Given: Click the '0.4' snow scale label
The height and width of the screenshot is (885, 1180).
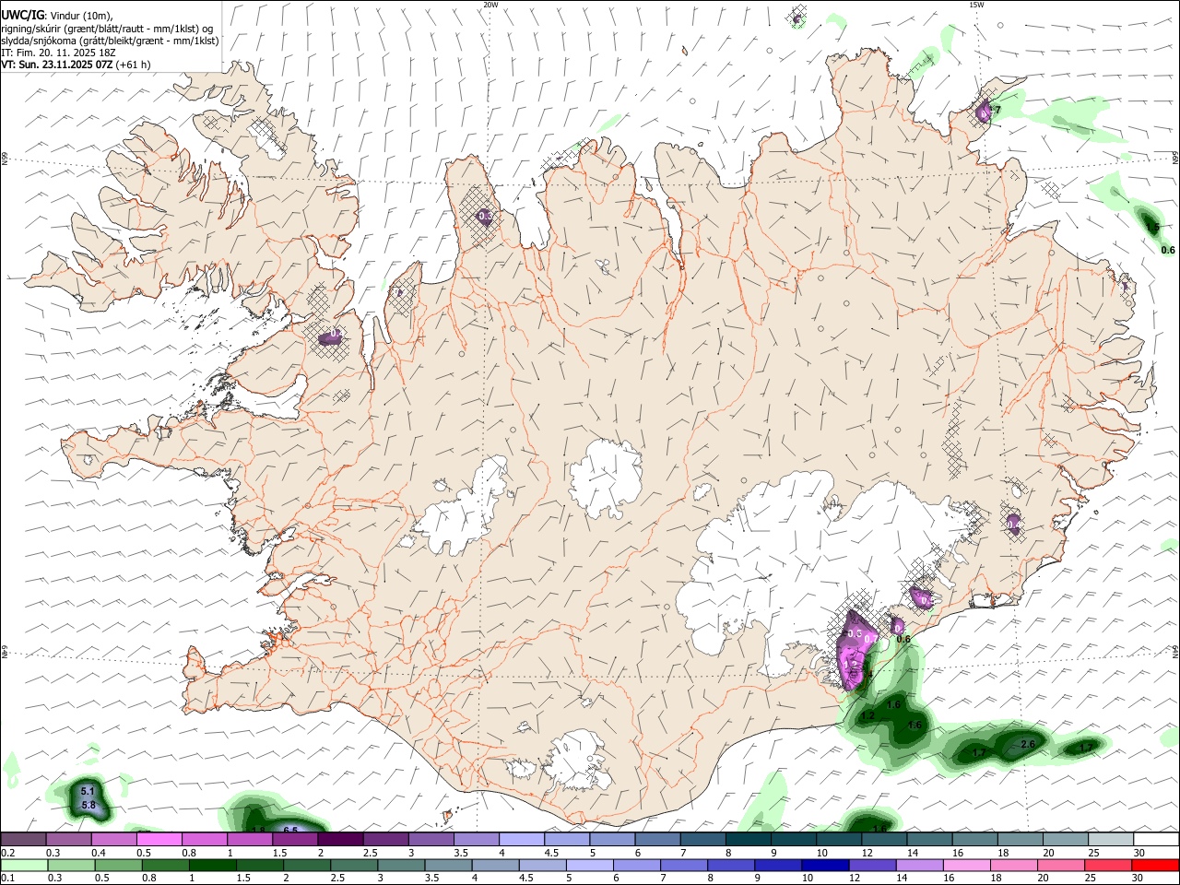Looking at the screenshot, I should (99, 853).
